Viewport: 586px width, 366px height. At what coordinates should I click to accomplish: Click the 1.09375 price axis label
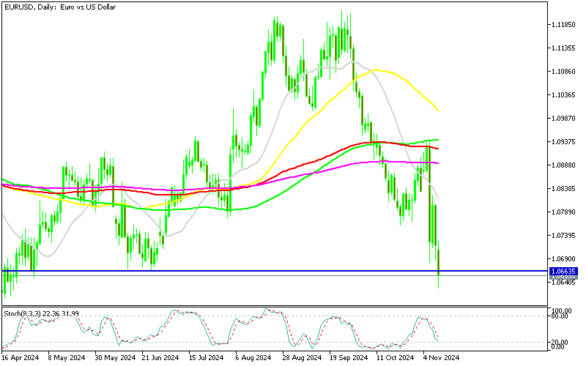pyautogui.click(x=564, y=142)
